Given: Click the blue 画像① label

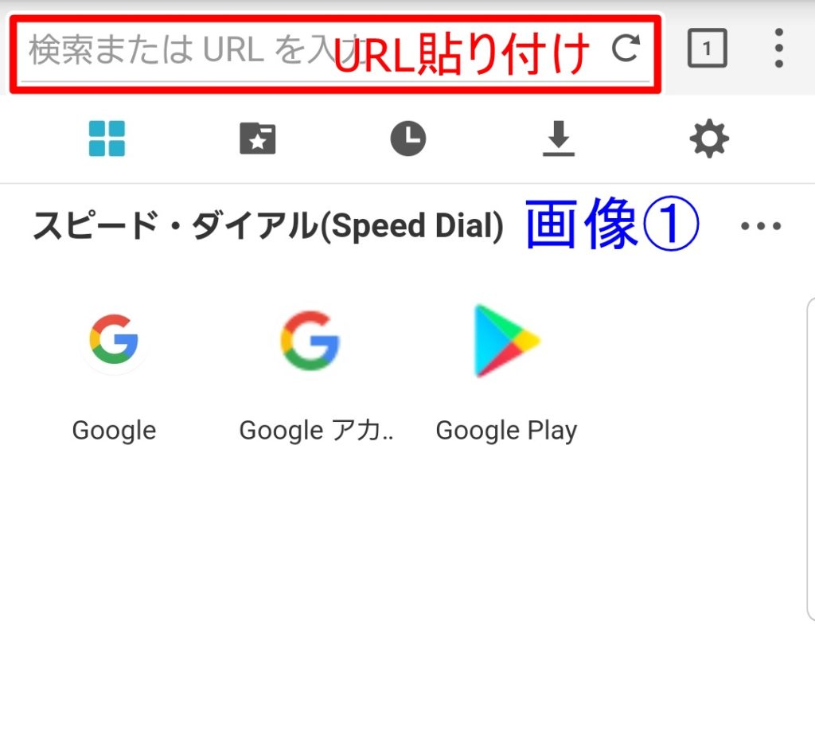Looking at the screenshot, I should point(612,224).
